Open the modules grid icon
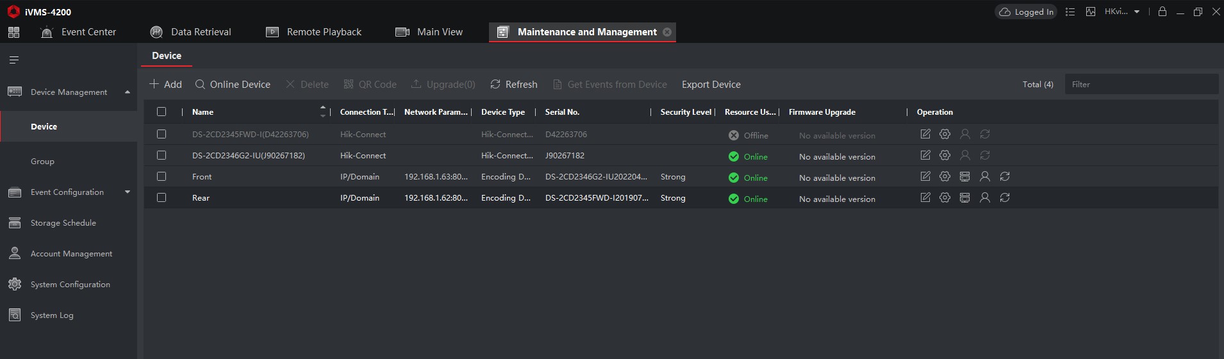 pyautogui.click(x=13, y=32)
